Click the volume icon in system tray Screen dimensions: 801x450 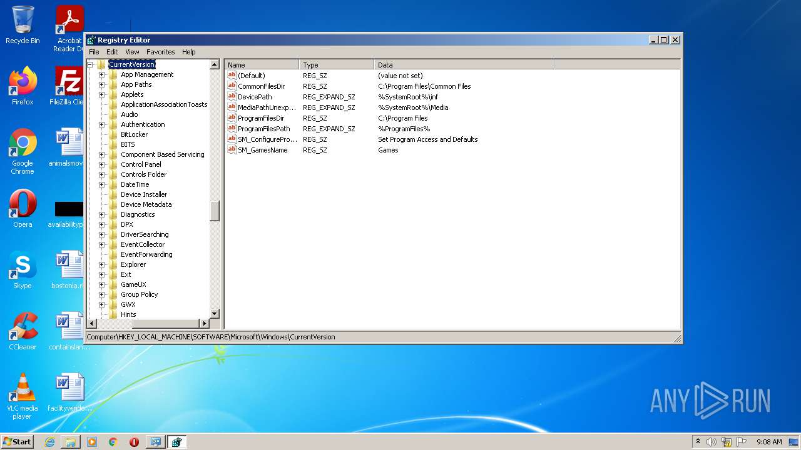[712, 442]
